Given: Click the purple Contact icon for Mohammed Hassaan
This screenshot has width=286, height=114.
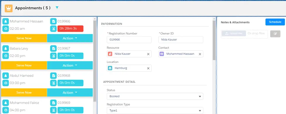Looking at the screenshot, I should 162,54.
